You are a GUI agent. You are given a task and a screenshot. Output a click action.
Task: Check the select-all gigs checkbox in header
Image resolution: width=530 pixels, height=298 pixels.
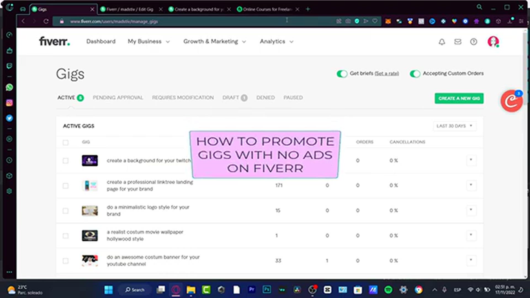(65, 142)
